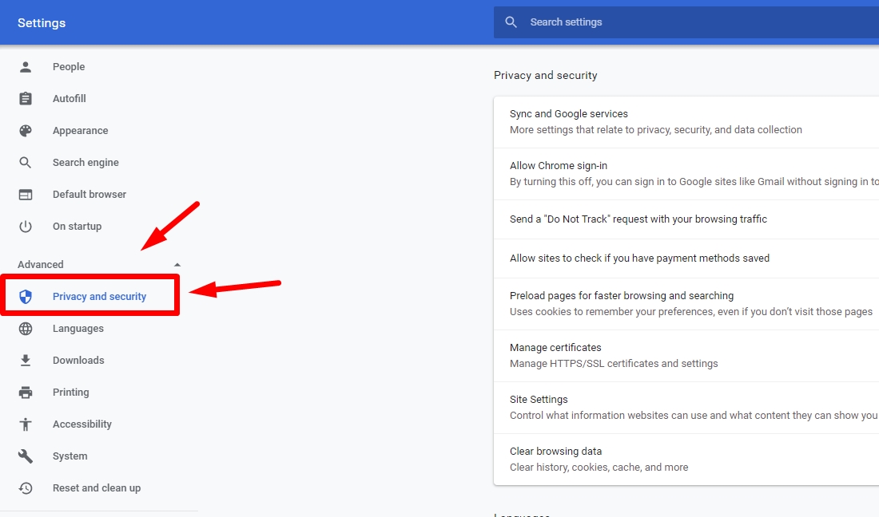Select Privacy and security label in sidebar
The width and height of the screenshot is (879, 517).
pos(99,296)
